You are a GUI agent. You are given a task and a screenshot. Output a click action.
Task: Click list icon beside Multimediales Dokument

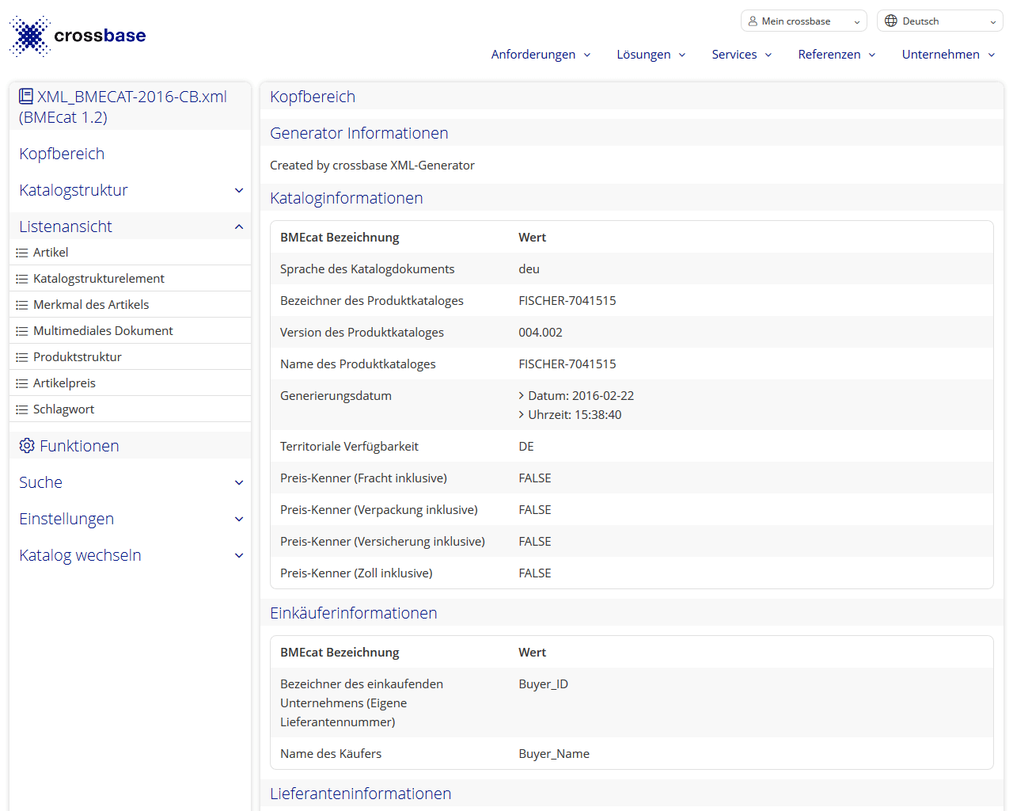[x=22, y=331]
